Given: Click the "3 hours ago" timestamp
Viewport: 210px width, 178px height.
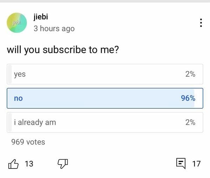Looking at the screenshot, I should click(x=54, y=28).
